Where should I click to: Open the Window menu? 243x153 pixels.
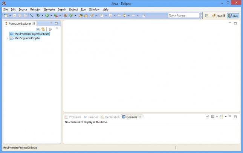(x=94, y=9)
